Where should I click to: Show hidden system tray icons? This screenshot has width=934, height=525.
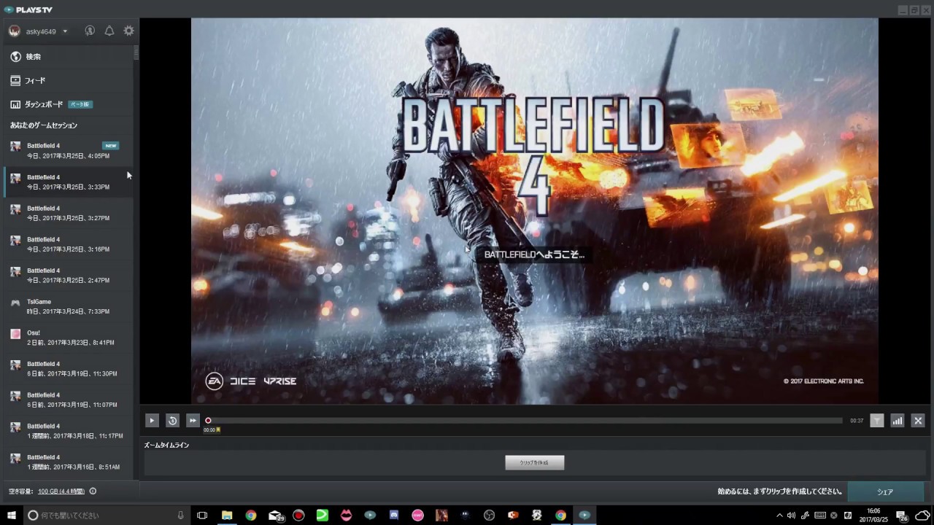(779, 516)
